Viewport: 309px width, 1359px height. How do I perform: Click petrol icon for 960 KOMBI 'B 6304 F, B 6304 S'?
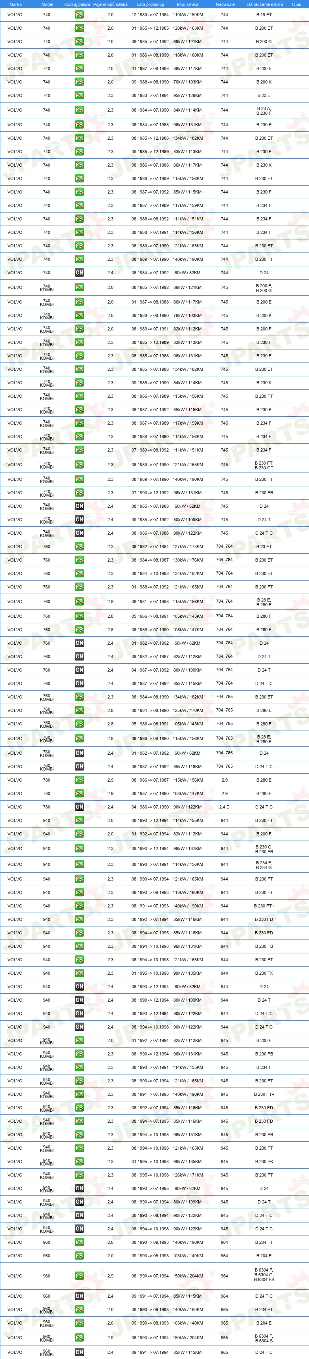[79, 1337]
